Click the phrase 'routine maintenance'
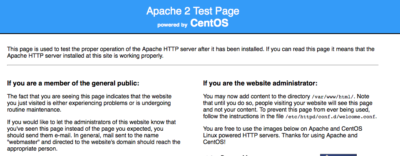The image size is (400, 156). pos(34,110)
